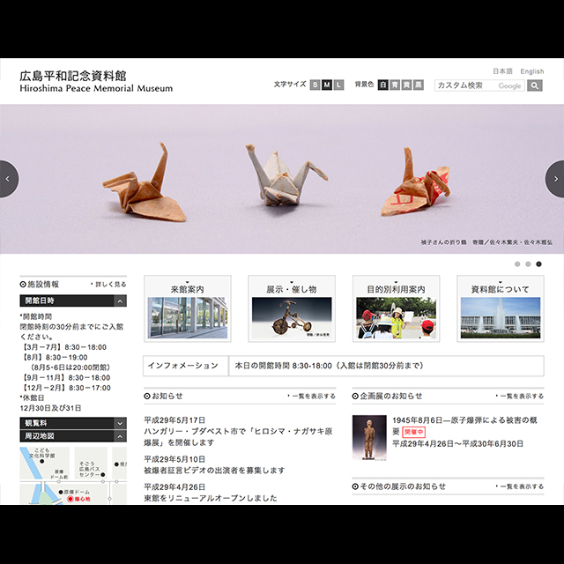Click the guided tour group thumbnail

396,317
